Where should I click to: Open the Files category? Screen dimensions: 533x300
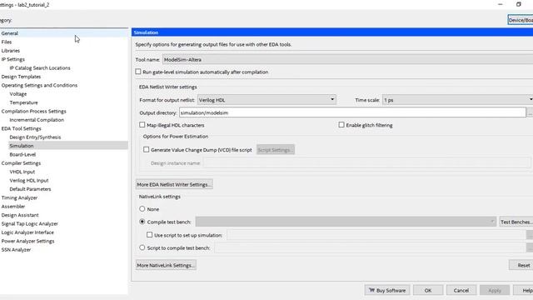point(7,42)
